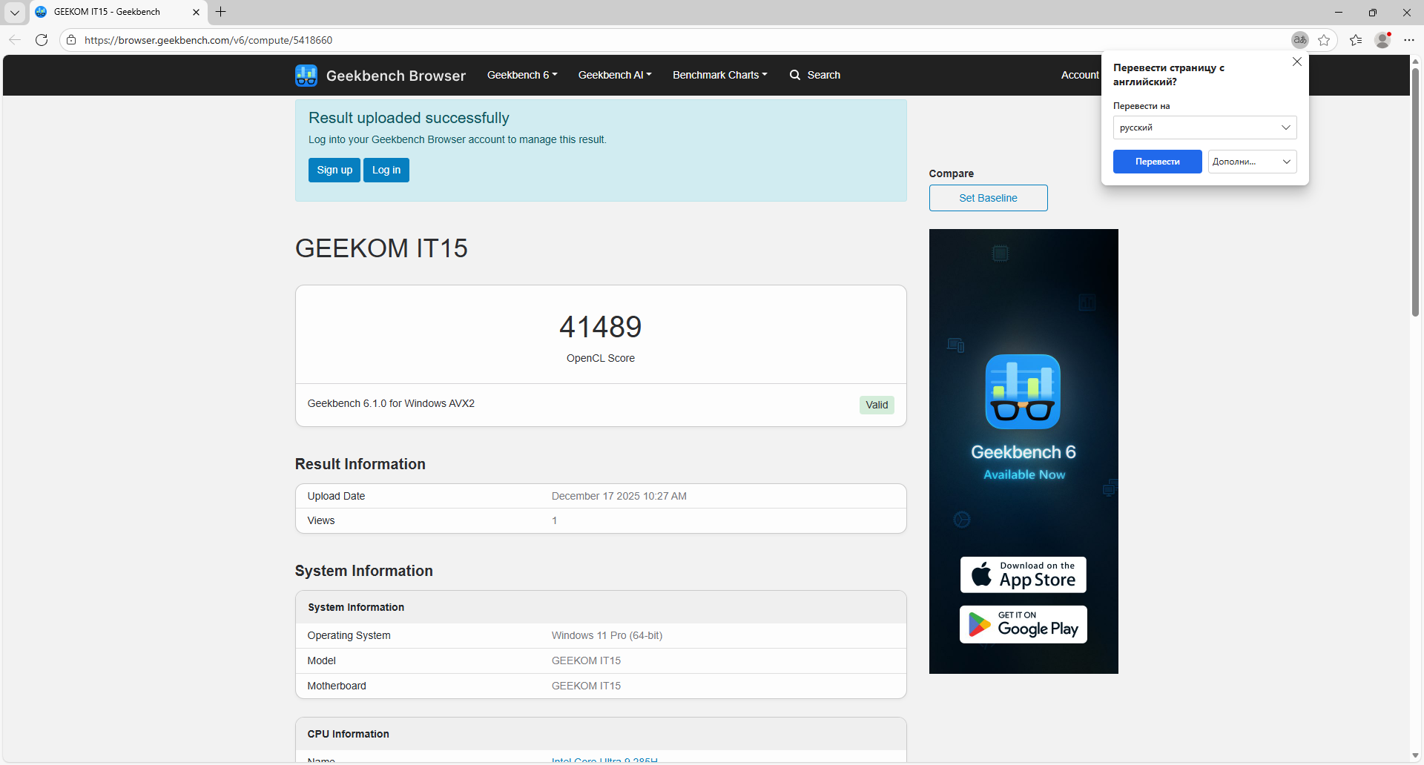The image size is (1424, 765).
Task: Expand the Benchmark Charts menu
Action: point(720,75)
